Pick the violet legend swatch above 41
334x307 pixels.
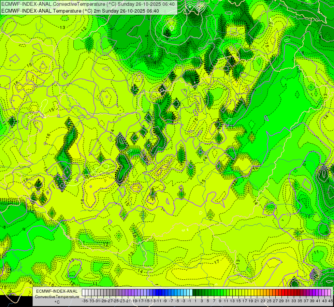click(x=317, y=293)
